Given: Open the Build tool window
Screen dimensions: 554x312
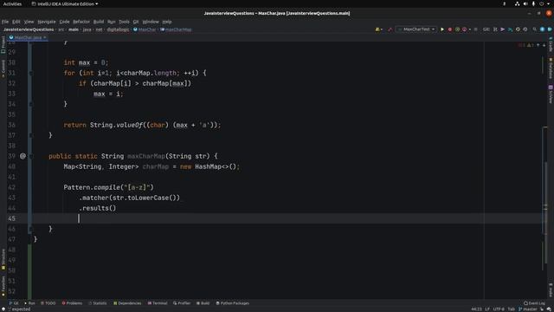Looking at the screenshot, I should pos(203,303).
